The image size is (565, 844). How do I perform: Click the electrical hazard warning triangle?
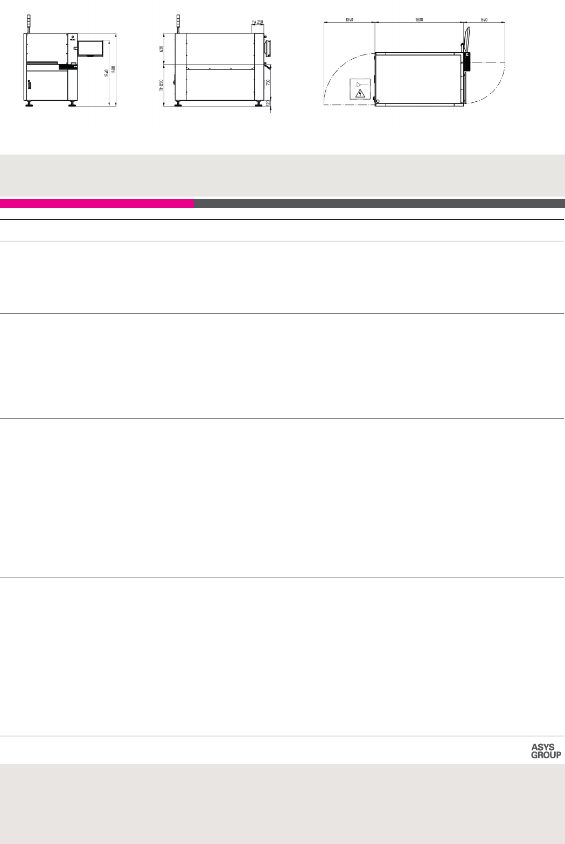(361, 94)
